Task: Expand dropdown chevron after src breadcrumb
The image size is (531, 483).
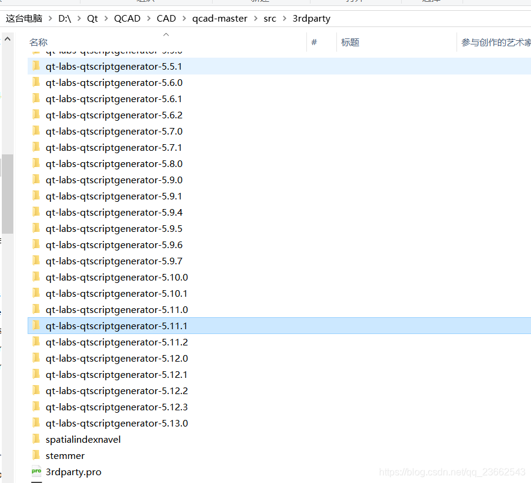Action: pos(285,19)
